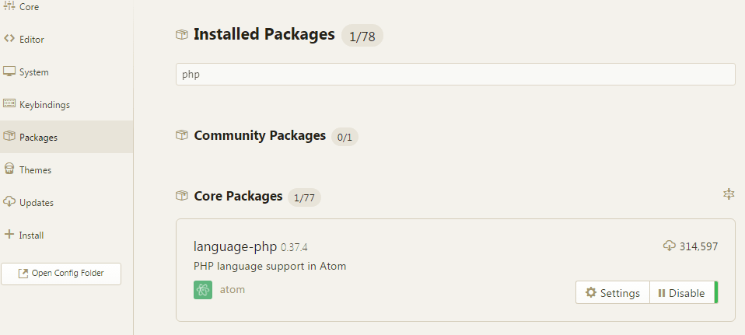Image resolution: width=745 pixels, height=335 pixels.
Task: Open Updates via cloud download icon
Action: 9,202
